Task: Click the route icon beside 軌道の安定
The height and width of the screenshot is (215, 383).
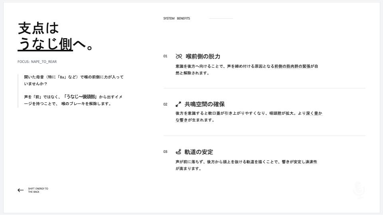Action: pos(178,152)
